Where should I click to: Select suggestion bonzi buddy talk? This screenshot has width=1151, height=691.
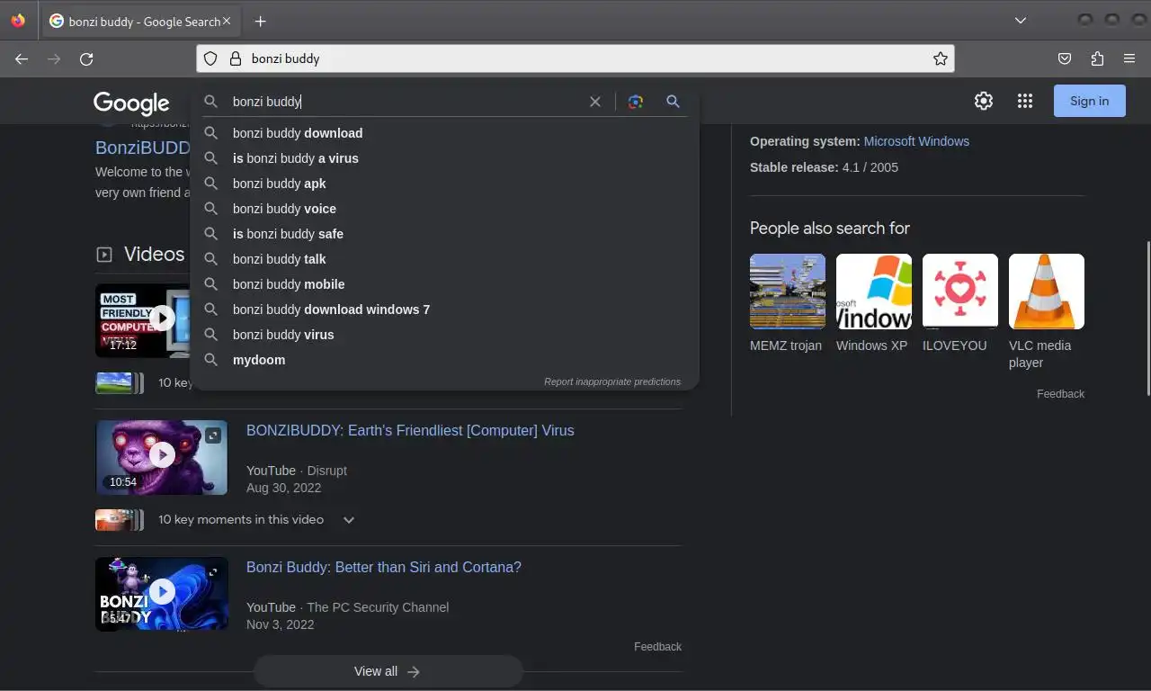click(444, 259)
